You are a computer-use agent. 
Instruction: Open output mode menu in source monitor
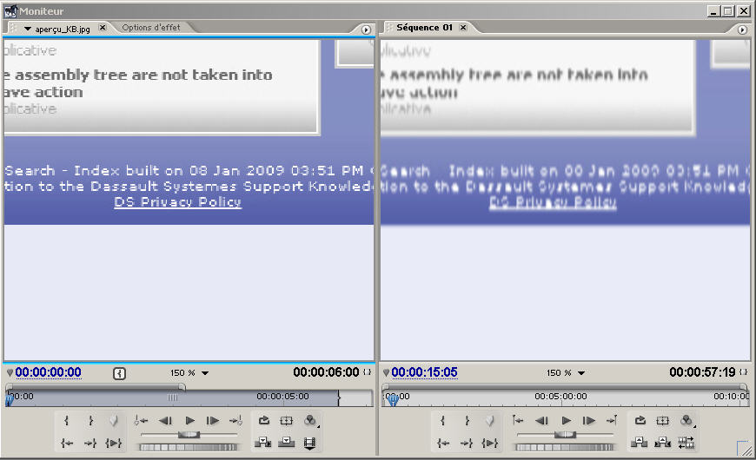click(310, 421)
